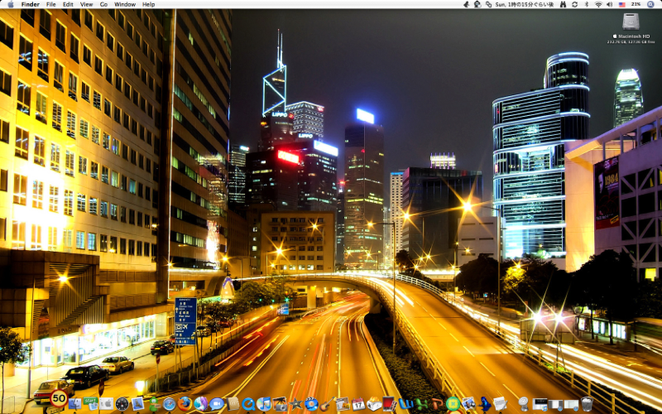The image size is (662, 414).
Task: Open the Trash in the Dock
Action: pos(587,404)
